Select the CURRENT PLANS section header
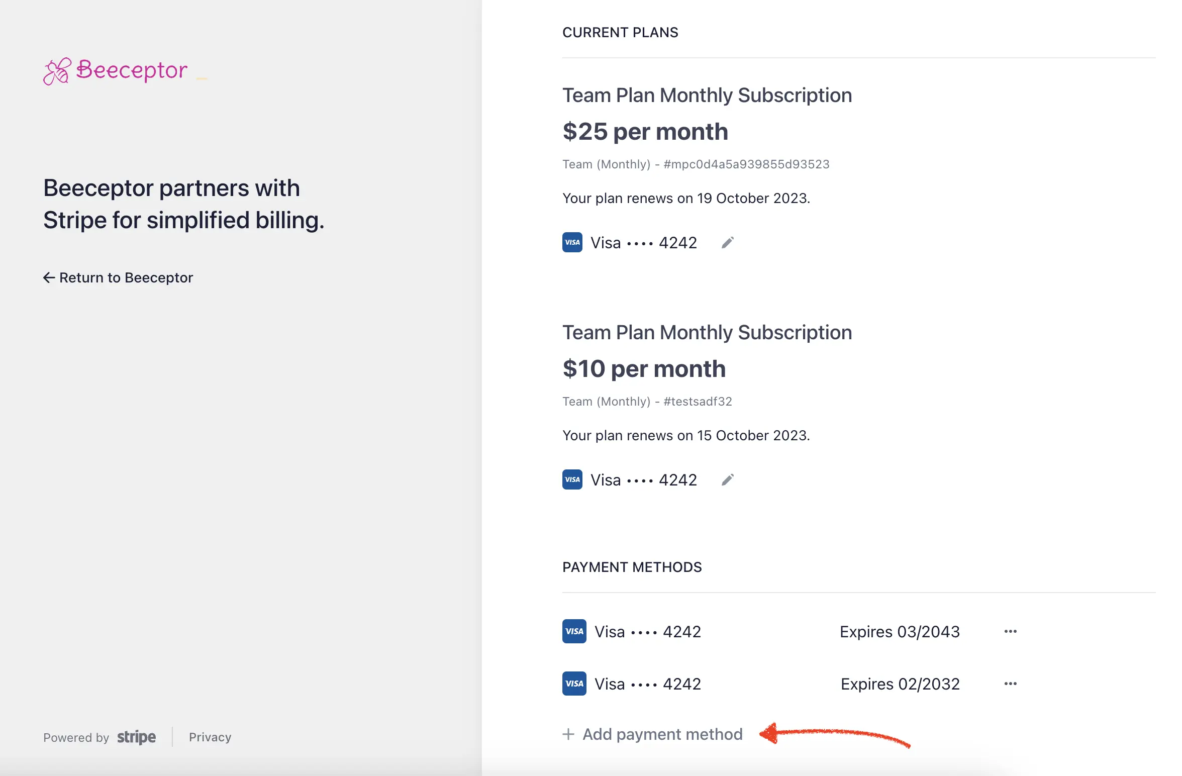Viewport: 1182px width, 776px height. [620, 32]
